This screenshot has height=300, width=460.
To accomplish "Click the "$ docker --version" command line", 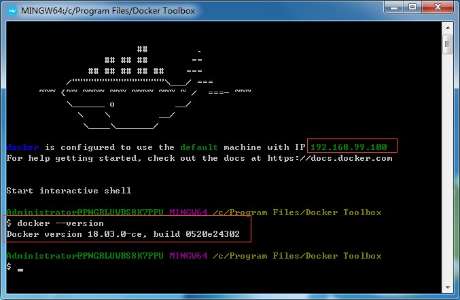I will click(x=55, y=223).
